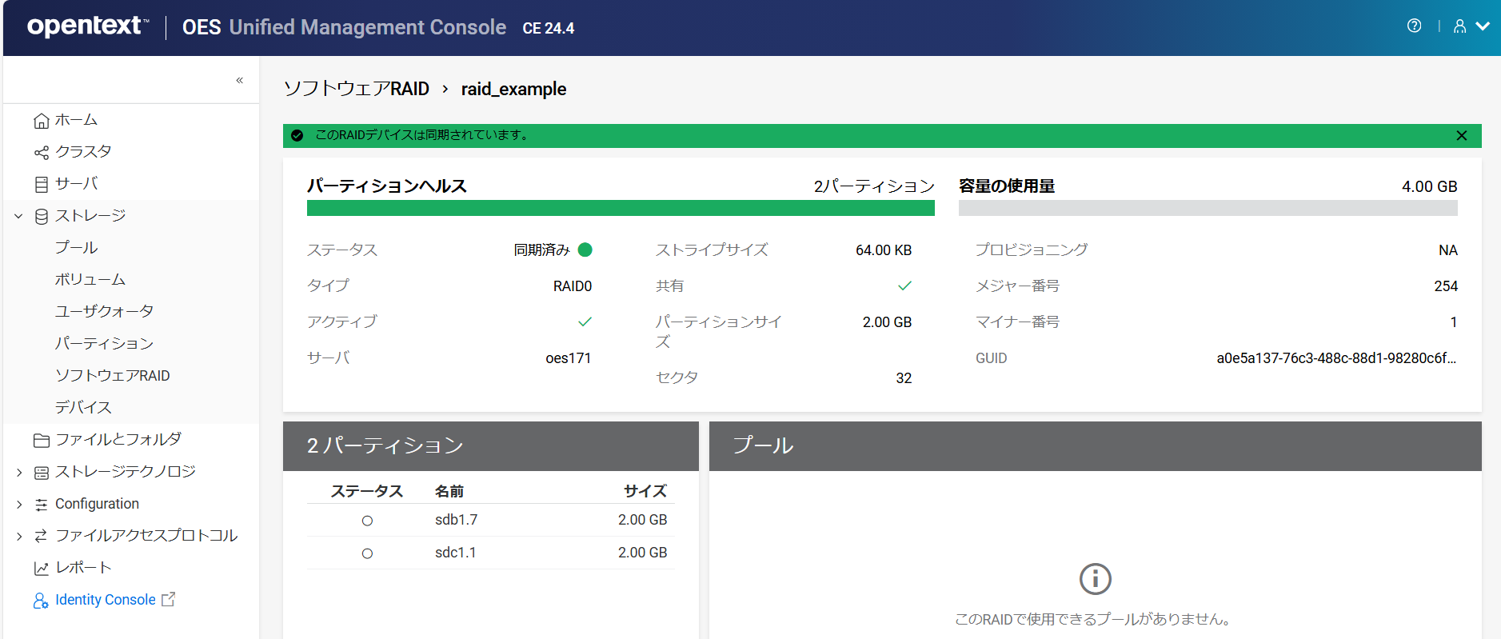Screen dimensions: 1501x639
Task: Dismiss the green RAID synced notification
Action: 1461,136
